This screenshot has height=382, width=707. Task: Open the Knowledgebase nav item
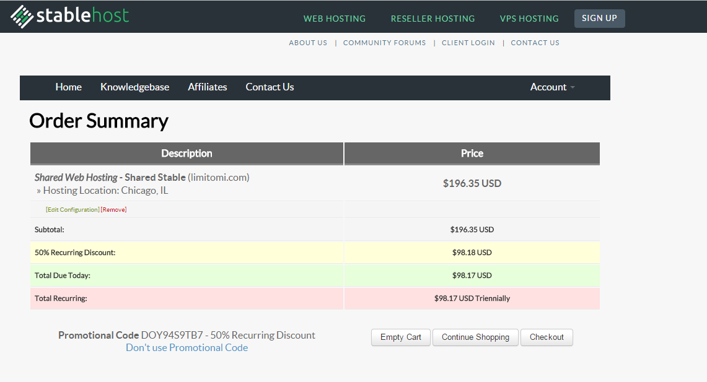(x=135, y=87)
